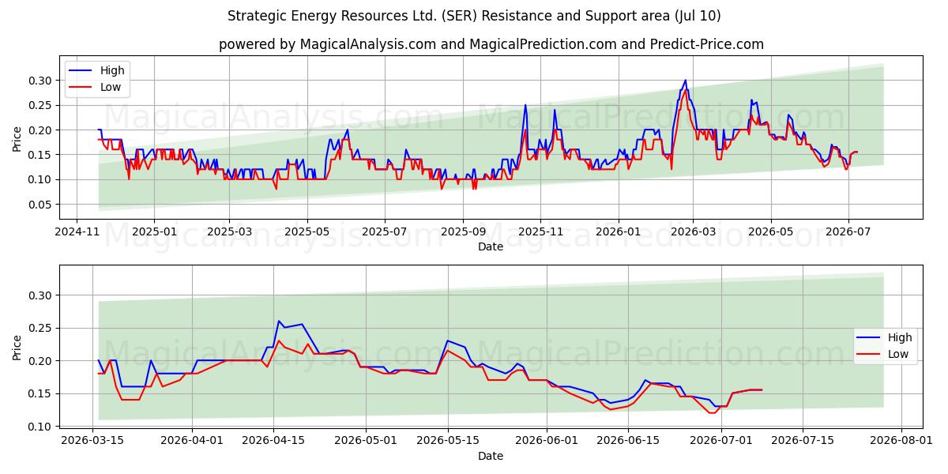
Task: Click 'Low' in the bottom chart legend
Action: click(x=898, y=354)
